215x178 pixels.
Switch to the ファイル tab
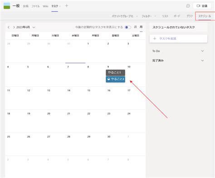pos(35,6)
